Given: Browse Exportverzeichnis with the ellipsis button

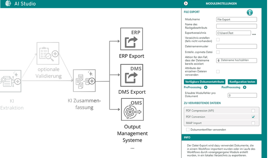Looking at the screenshot, I should (254, 35).
